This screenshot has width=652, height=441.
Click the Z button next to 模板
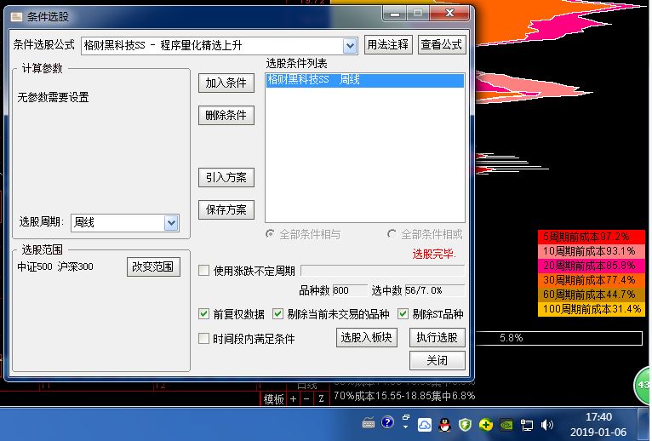pyautogui.click(x=321, y=399)
